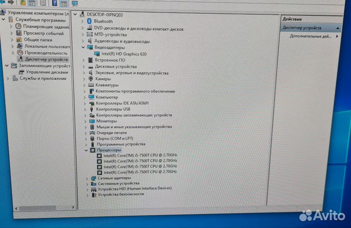351x228 pixels.
Task: Select Диспетчер устройств in left tree
Action: pos(46,60)
